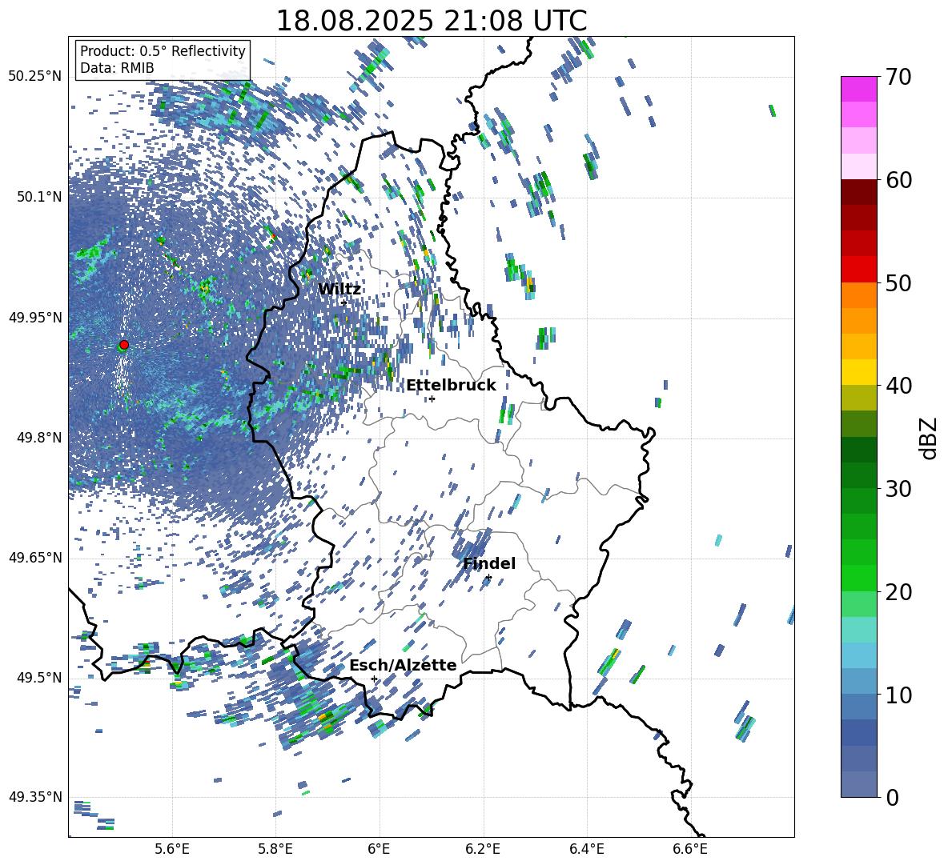The image size is (948, 865).
Task: Click the 60 tick label on colorbar
Action: 898,180
